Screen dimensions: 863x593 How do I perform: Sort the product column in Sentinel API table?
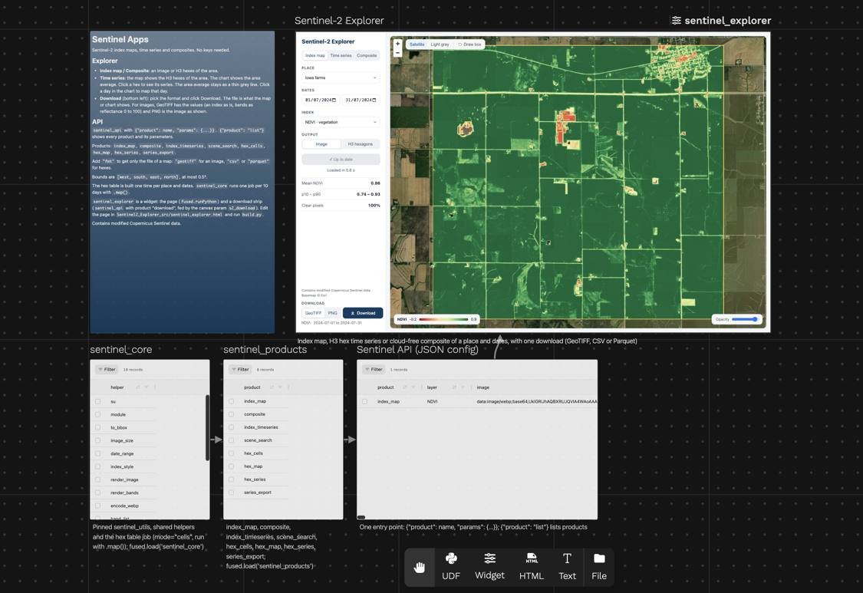[404, 387]
